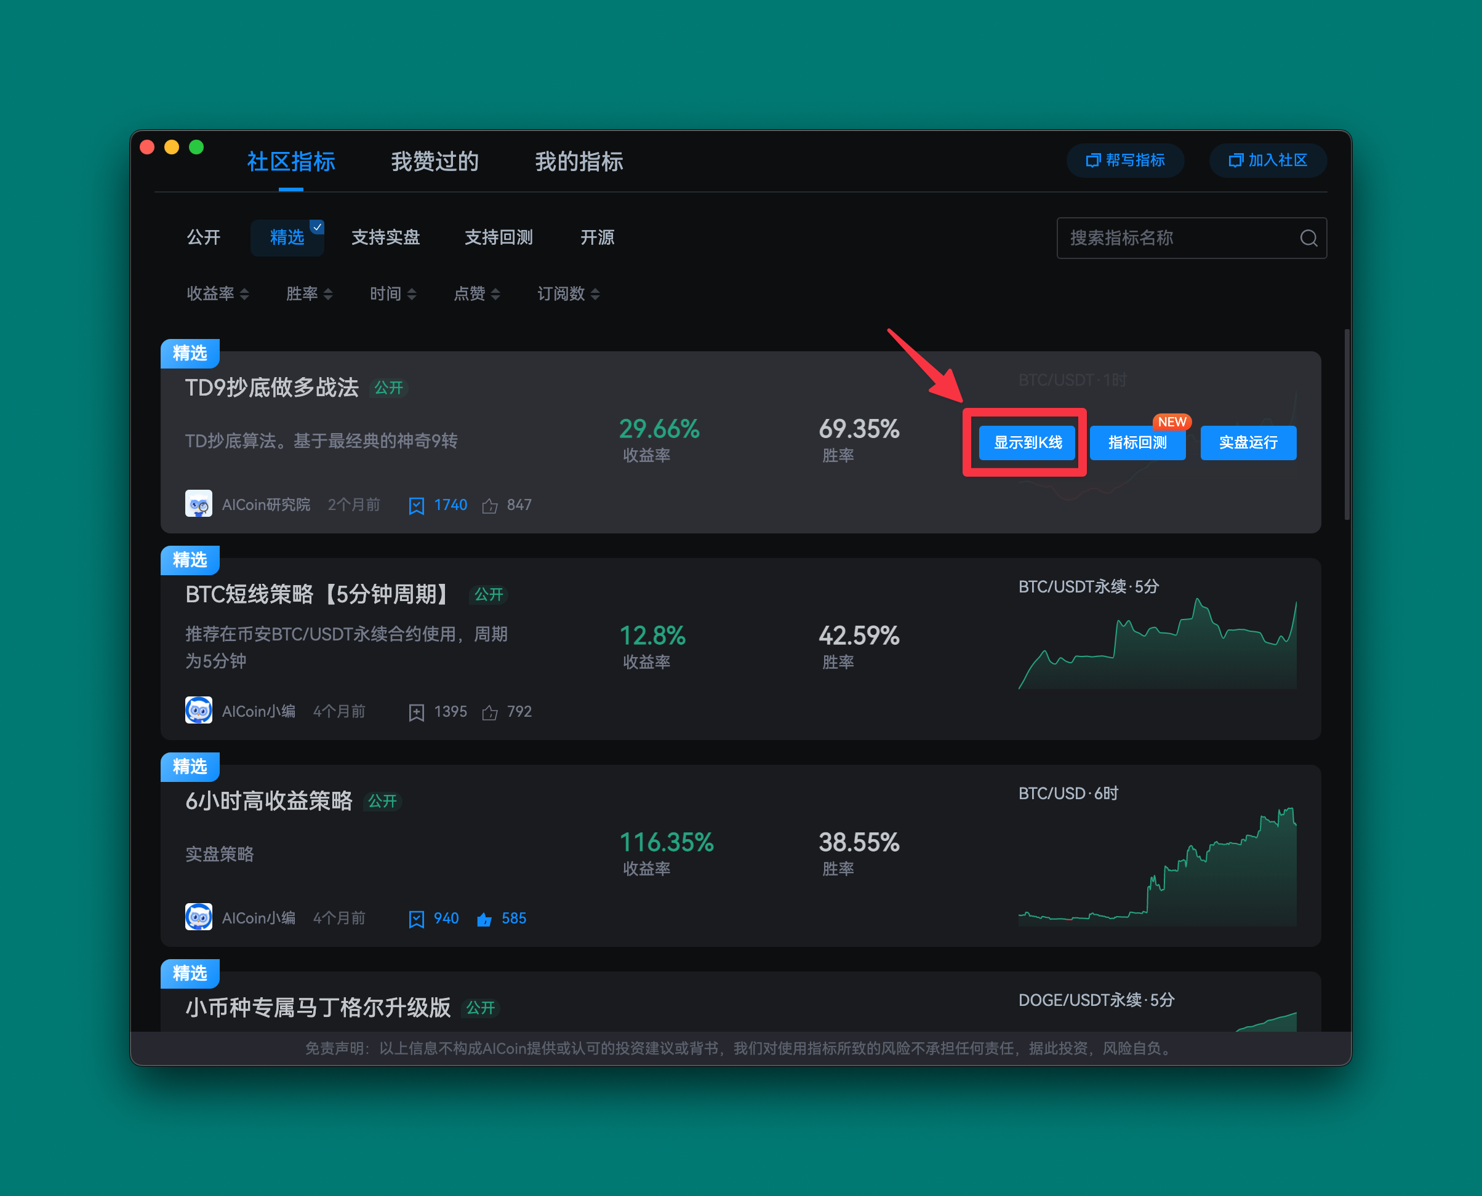This screenshot has width=1482, height=1196.
Task: Click the 29.66% 收益率 value
Action: click(x=659, y=429)
